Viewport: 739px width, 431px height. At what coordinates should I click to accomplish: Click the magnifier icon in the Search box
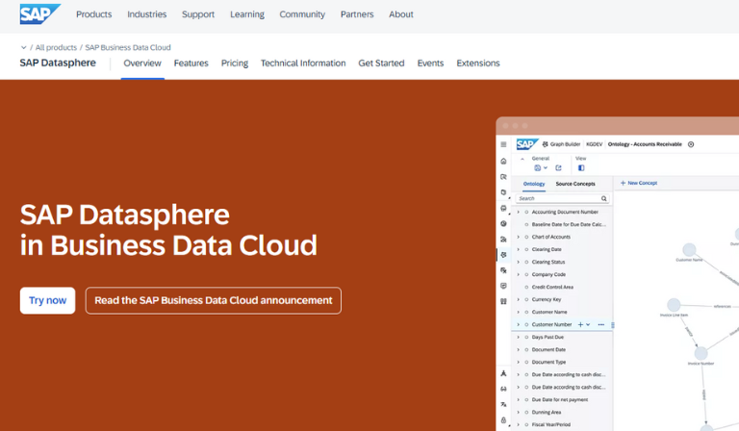coord(603,199)
